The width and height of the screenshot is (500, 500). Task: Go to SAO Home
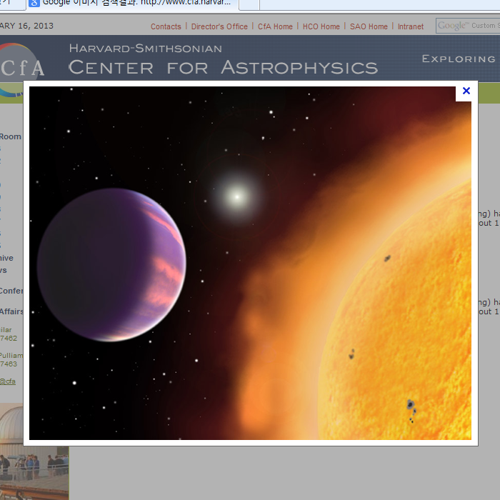[x=369, y=26]
